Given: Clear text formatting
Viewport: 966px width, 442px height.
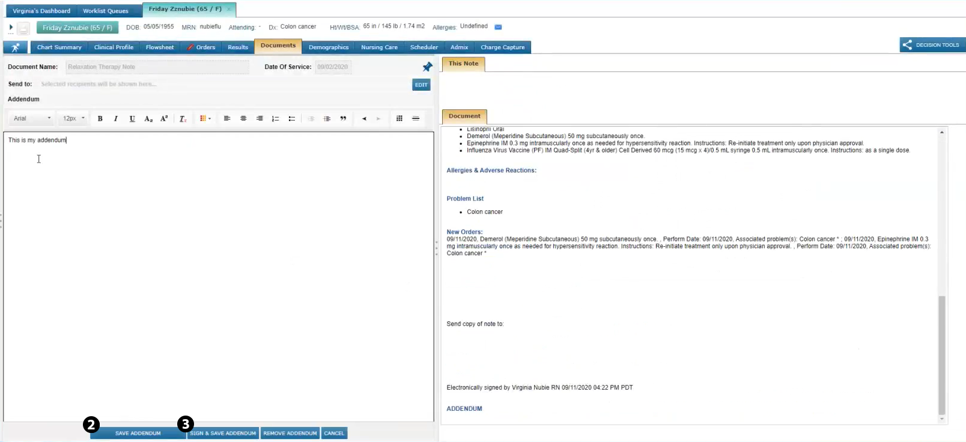Looking at the screenshot, I should (x=183, y=119).
